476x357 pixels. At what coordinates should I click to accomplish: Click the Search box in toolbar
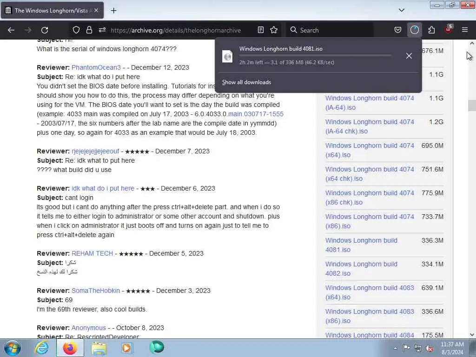coord(330,30)
